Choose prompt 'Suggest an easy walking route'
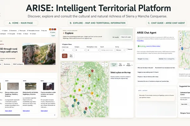The height and width of the screenshot is (126, 190). pos(148,72)
